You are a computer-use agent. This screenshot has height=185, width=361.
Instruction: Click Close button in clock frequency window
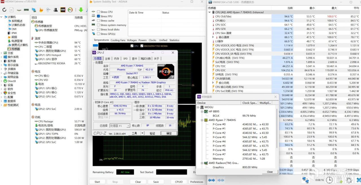(x=270, y=172)
